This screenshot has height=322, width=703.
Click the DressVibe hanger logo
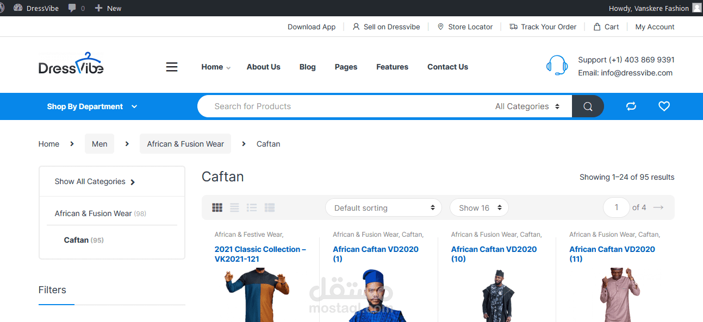coord(71,64)
